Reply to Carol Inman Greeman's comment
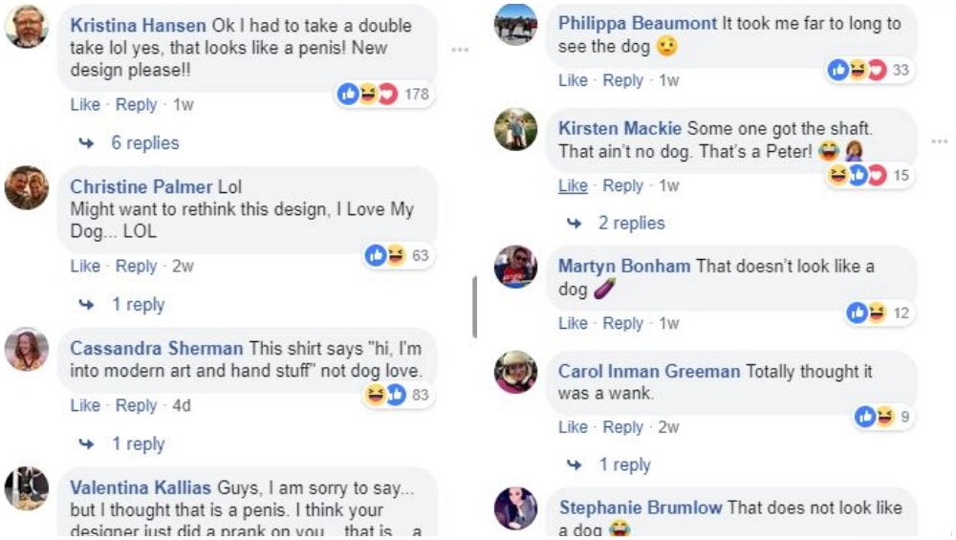This screenshot has height=540, width=956. coord(622,426)
